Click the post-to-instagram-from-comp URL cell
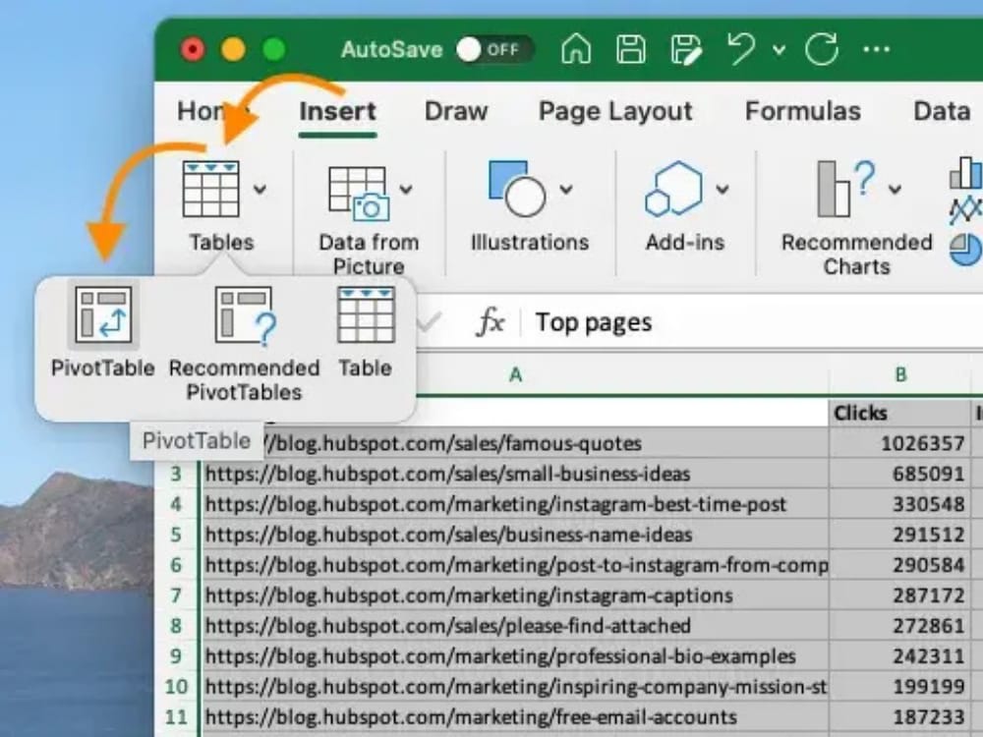Viewport: 983px width, 737px height. 515,565
